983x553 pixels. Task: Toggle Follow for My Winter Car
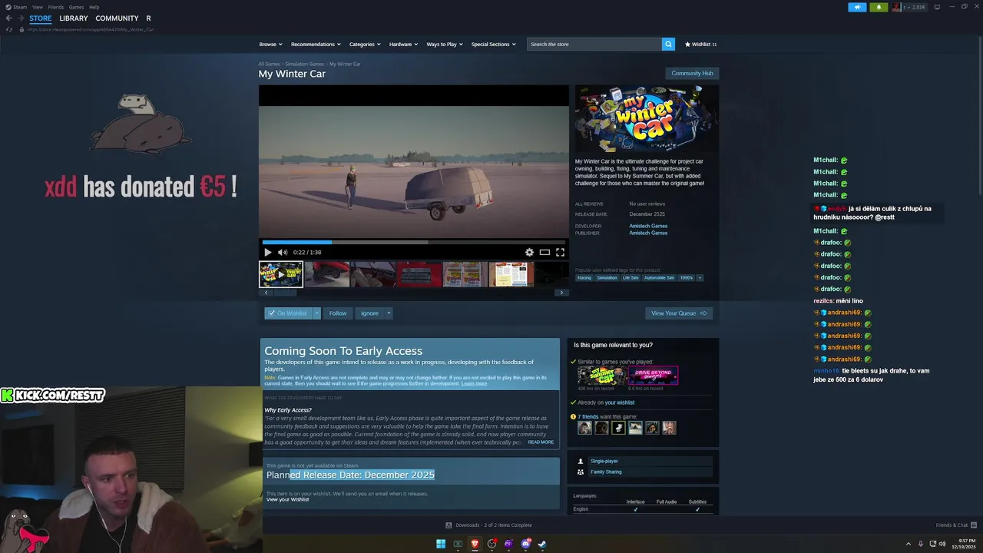[338, 313]
